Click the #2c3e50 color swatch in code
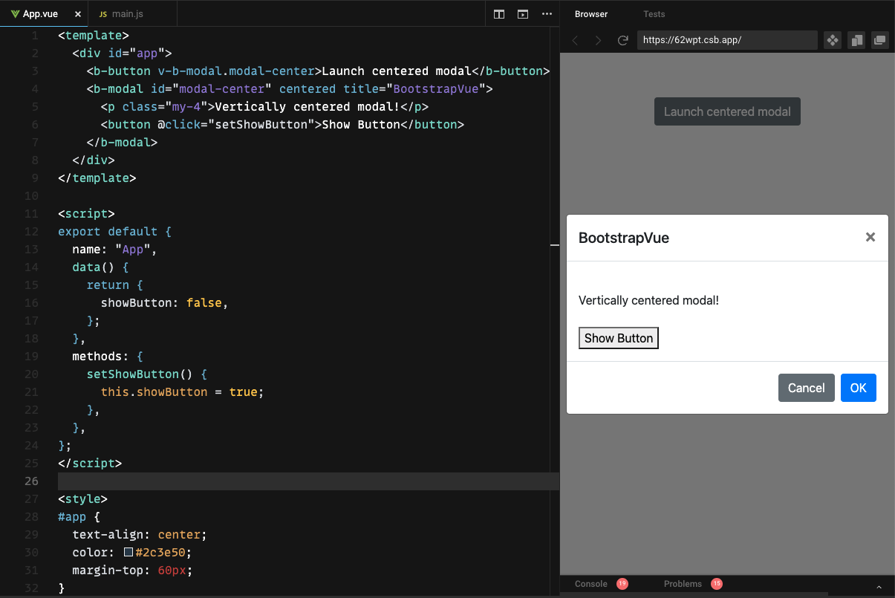 128,553
